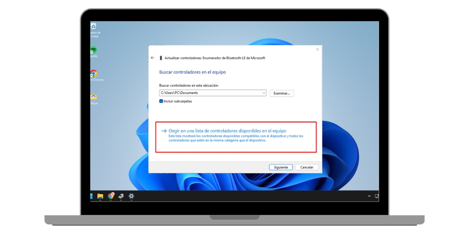Open the Google Chrome desktop shortcut

pos(93,73)
